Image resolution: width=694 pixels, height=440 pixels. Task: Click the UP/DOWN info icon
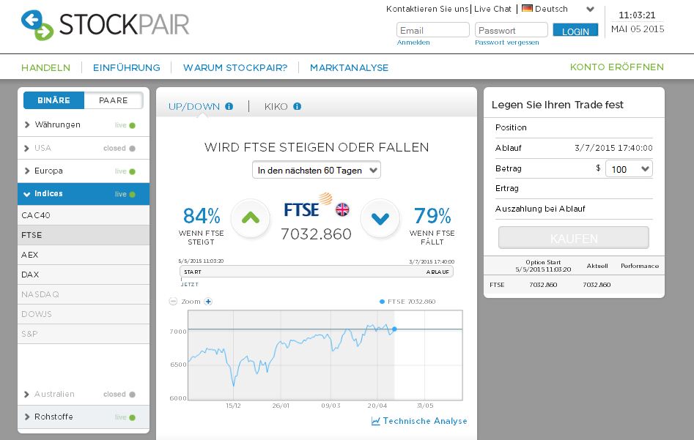pyautogui.click(x=229, y=106)
